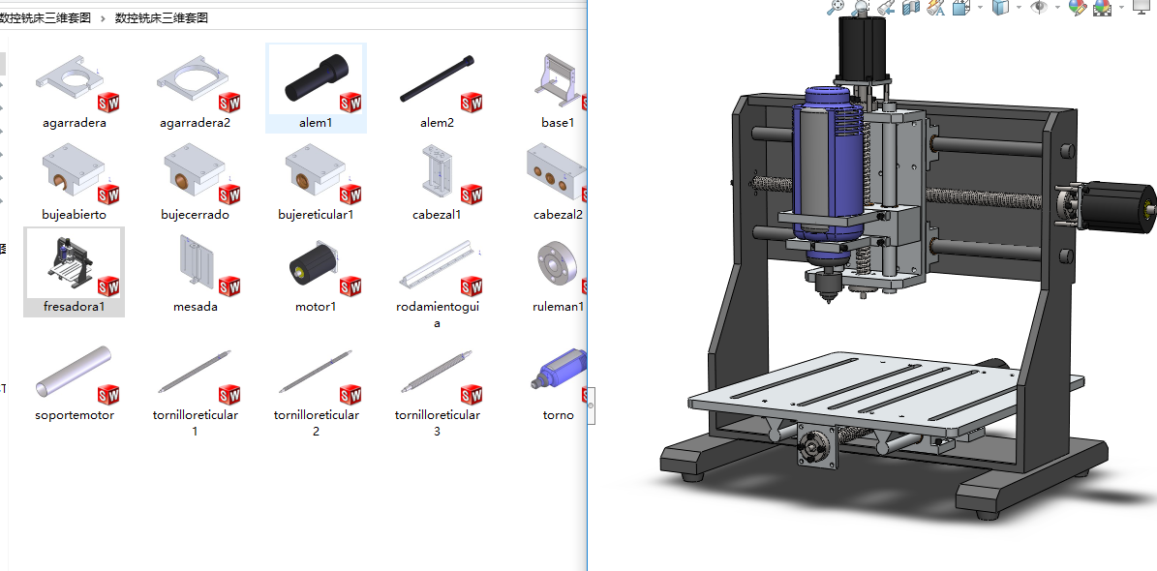Select the bujeabierto bearing file
Image resolution: width=1157 pixels, height=571 pixels.
coord(75,181)
